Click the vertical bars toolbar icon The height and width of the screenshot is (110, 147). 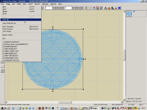(x=101, y=8)
